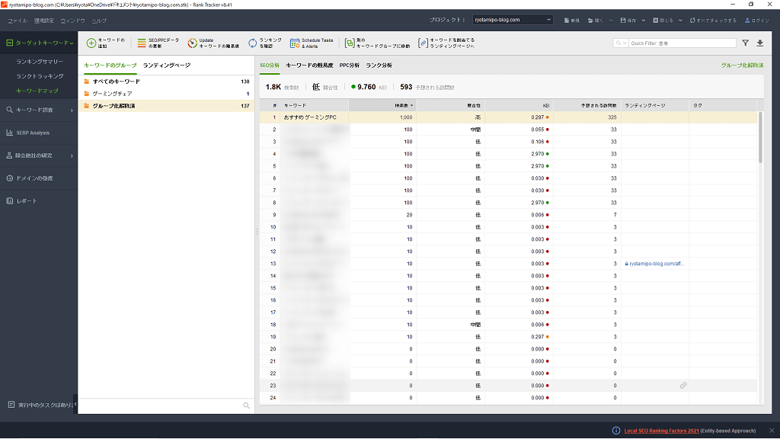This screenshot has height=439, width=780.
Task: Select the ゲーミングチェア keyword group
Action: tap(111, 94)
